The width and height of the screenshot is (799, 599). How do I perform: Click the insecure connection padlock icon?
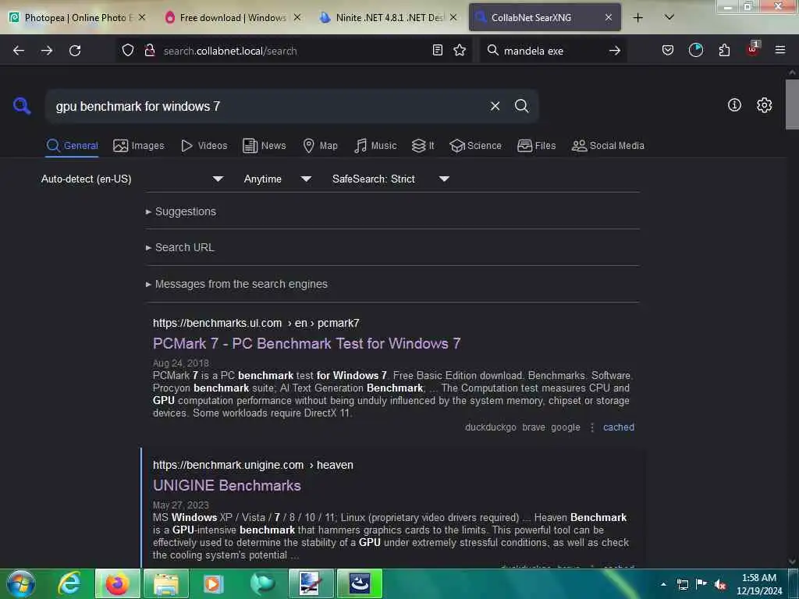click(x=149, y=50)
